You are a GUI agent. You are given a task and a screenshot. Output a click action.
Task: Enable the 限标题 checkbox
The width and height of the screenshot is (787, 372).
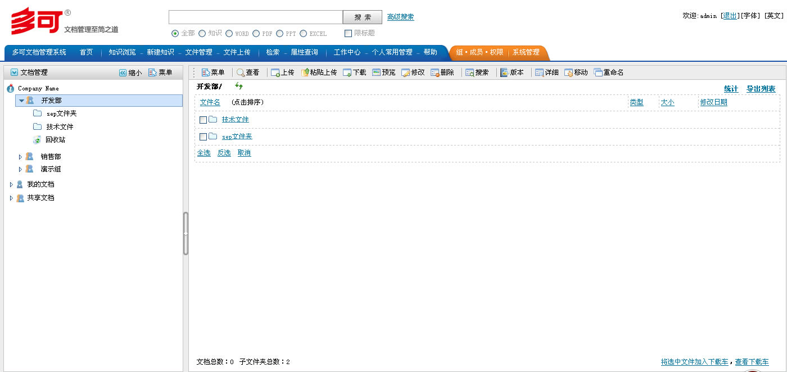click(348, 33)
